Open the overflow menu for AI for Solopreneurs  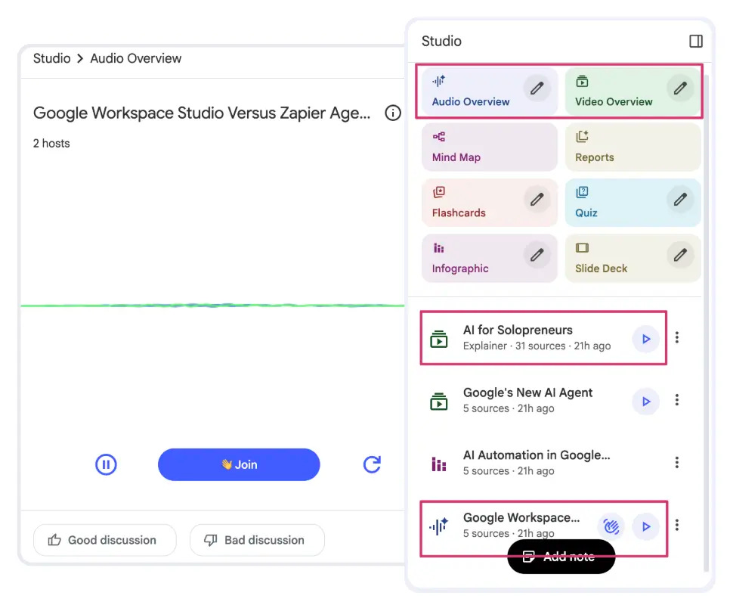[x=677, y=337]
